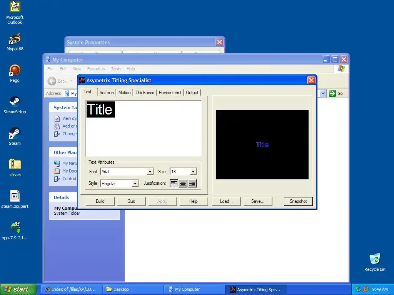Open View menu in My Computer
The width and height of the screenshot is (394, 295).
(x=77, y=69)
